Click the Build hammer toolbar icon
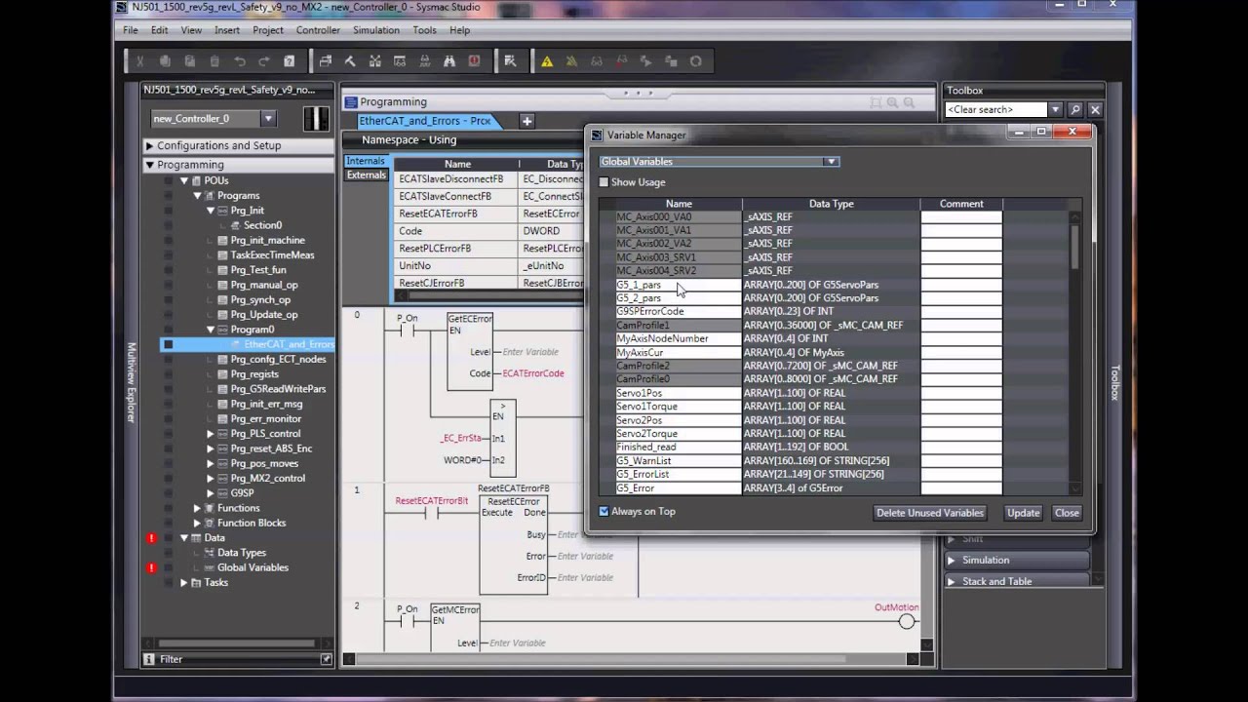Viewport: 1248px width, 702px height. click(x=350, y=61)
